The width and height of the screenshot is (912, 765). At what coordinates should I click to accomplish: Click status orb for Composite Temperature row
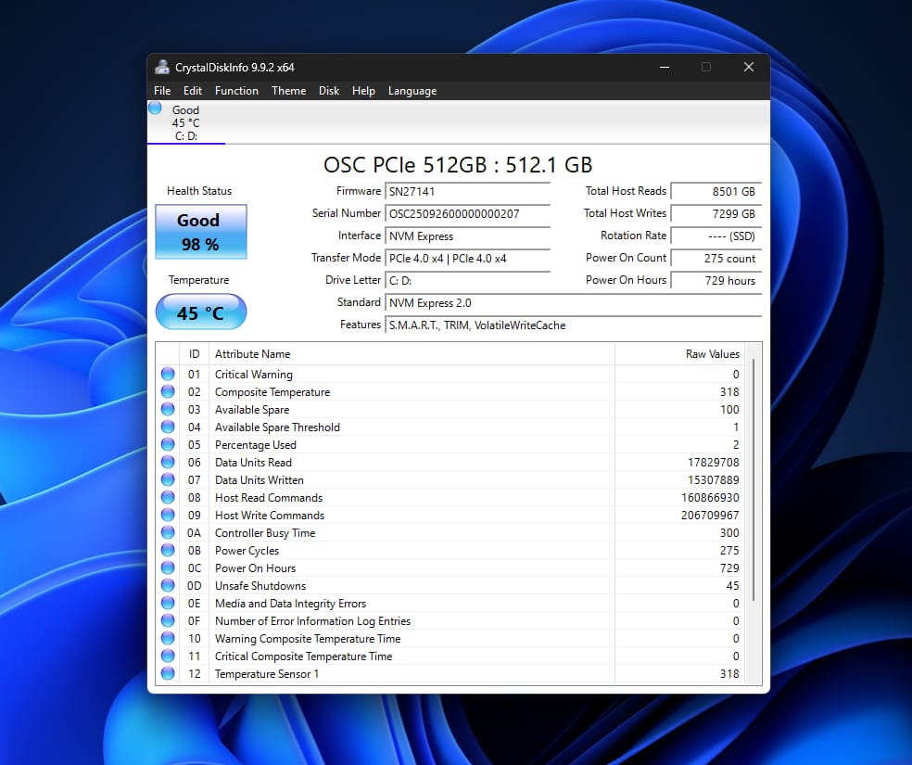coord(168,391)
